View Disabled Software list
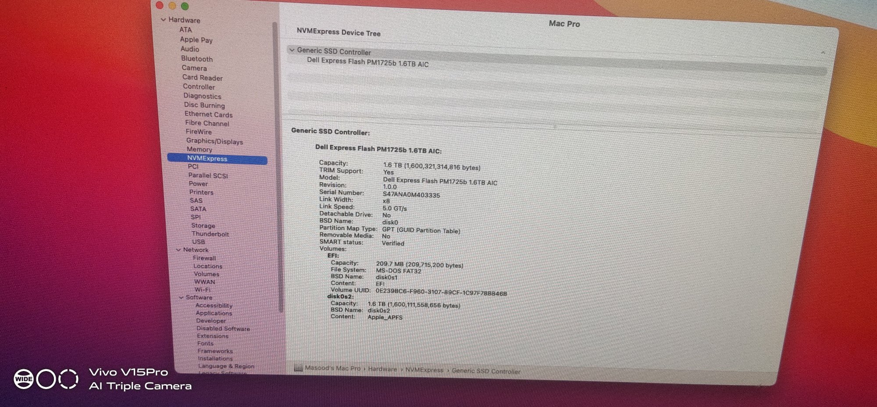 223,328
